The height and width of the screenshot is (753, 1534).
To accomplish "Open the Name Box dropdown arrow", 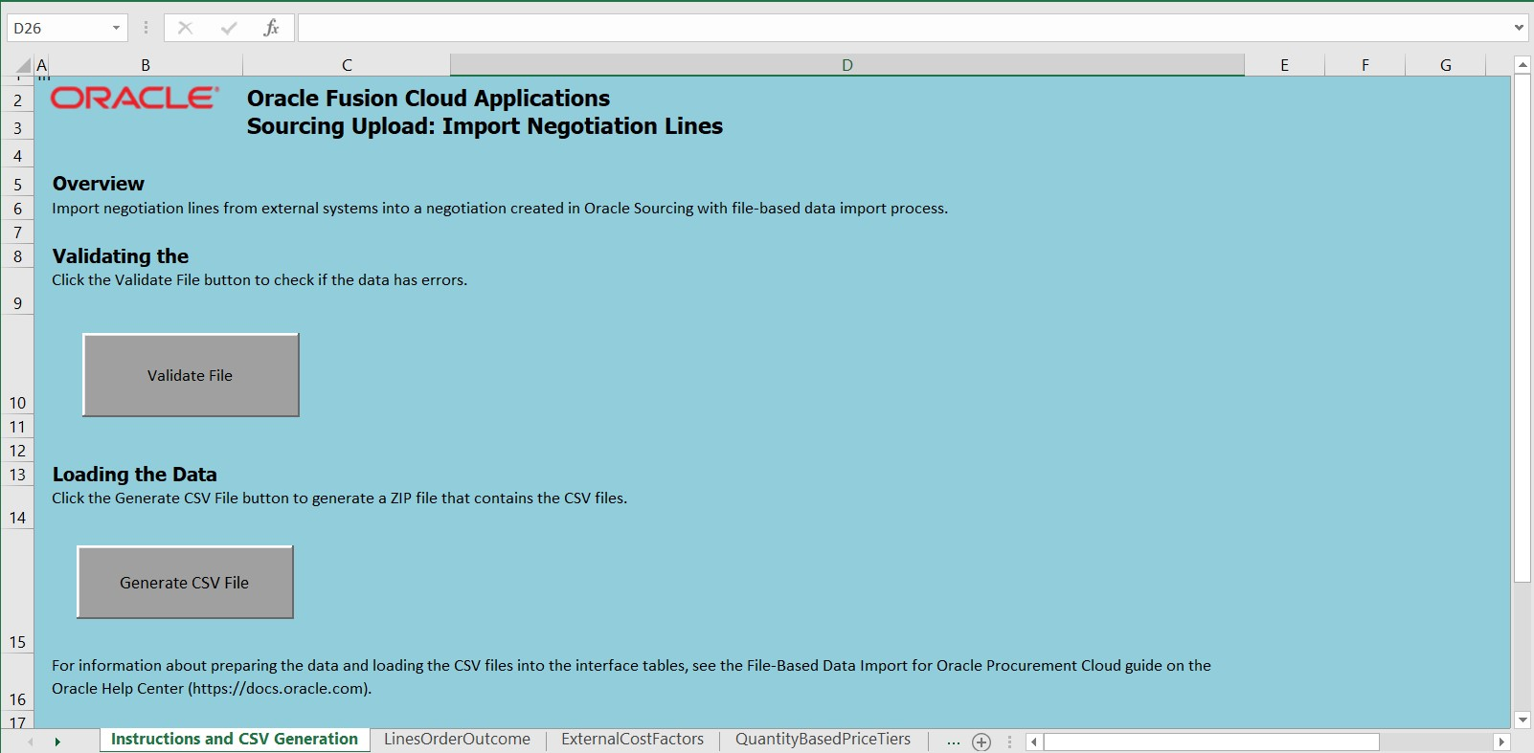I will [116, 28].
